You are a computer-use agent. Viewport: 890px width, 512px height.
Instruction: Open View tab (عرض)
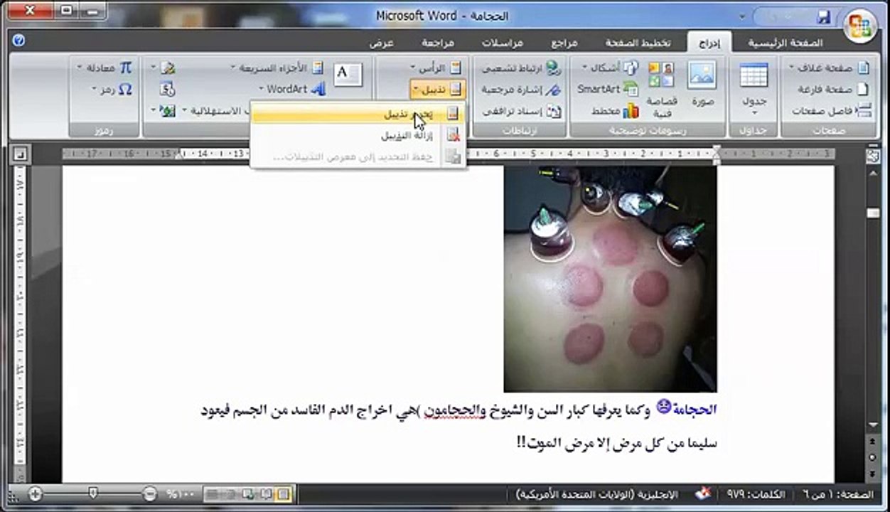click(382, 43)
